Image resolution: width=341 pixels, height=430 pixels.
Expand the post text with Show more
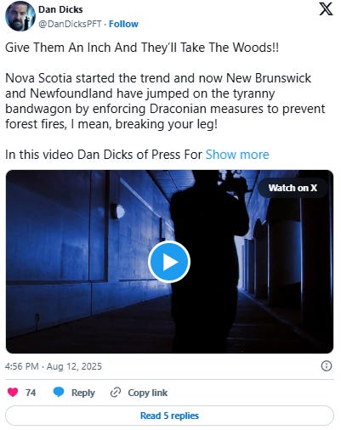(237, 155)
